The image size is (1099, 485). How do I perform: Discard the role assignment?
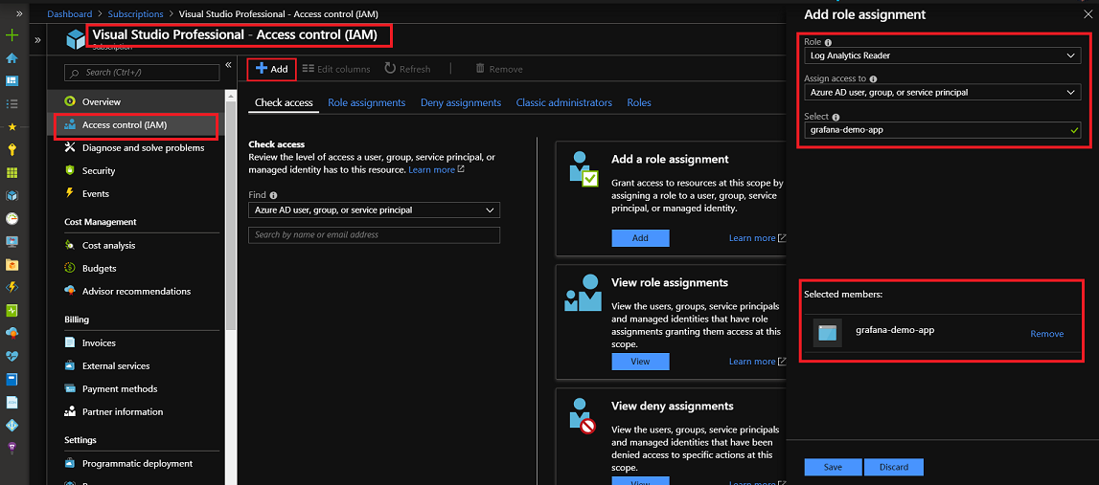(894, 467)
